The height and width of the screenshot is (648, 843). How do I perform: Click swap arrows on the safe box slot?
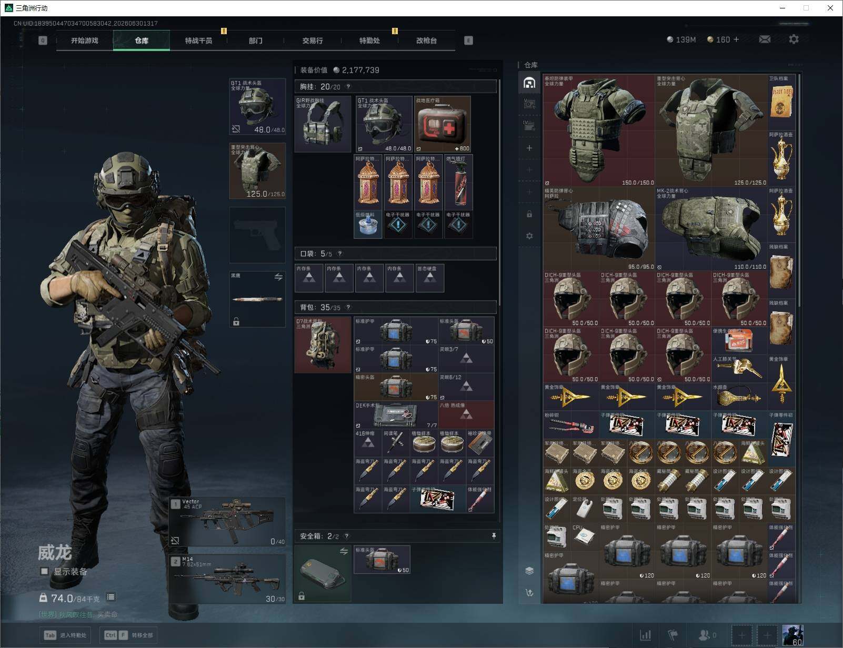[344, 551]
